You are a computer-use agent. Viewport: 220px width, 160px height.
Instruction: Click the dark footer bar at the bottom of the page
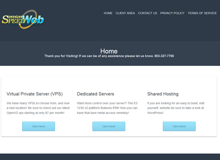pos(110,156)
